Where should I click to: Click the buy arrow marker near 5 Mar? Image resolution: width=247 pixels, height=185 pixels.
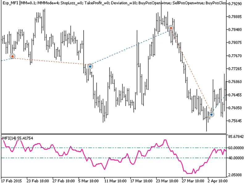click(90, 66)
